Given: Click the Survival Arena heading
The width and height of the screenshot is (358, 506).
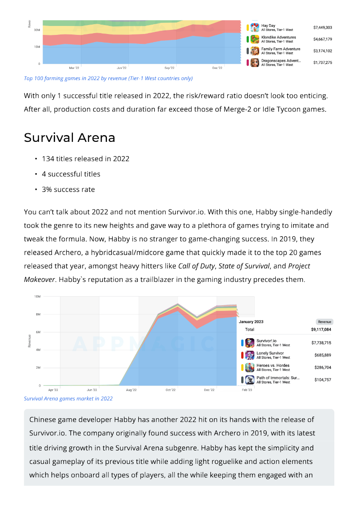Looking at the screenshot, I should pyautogui.click(x=69, y=137).
